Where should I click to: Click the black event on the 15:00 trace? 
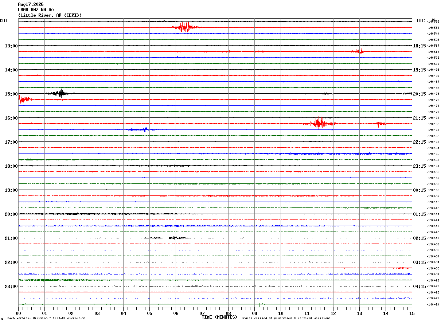click(58, 93)
